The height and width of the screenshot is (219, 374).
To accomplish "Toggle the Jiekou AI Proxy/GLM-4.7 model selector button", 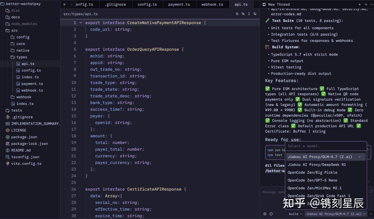I will click(336, 214).
